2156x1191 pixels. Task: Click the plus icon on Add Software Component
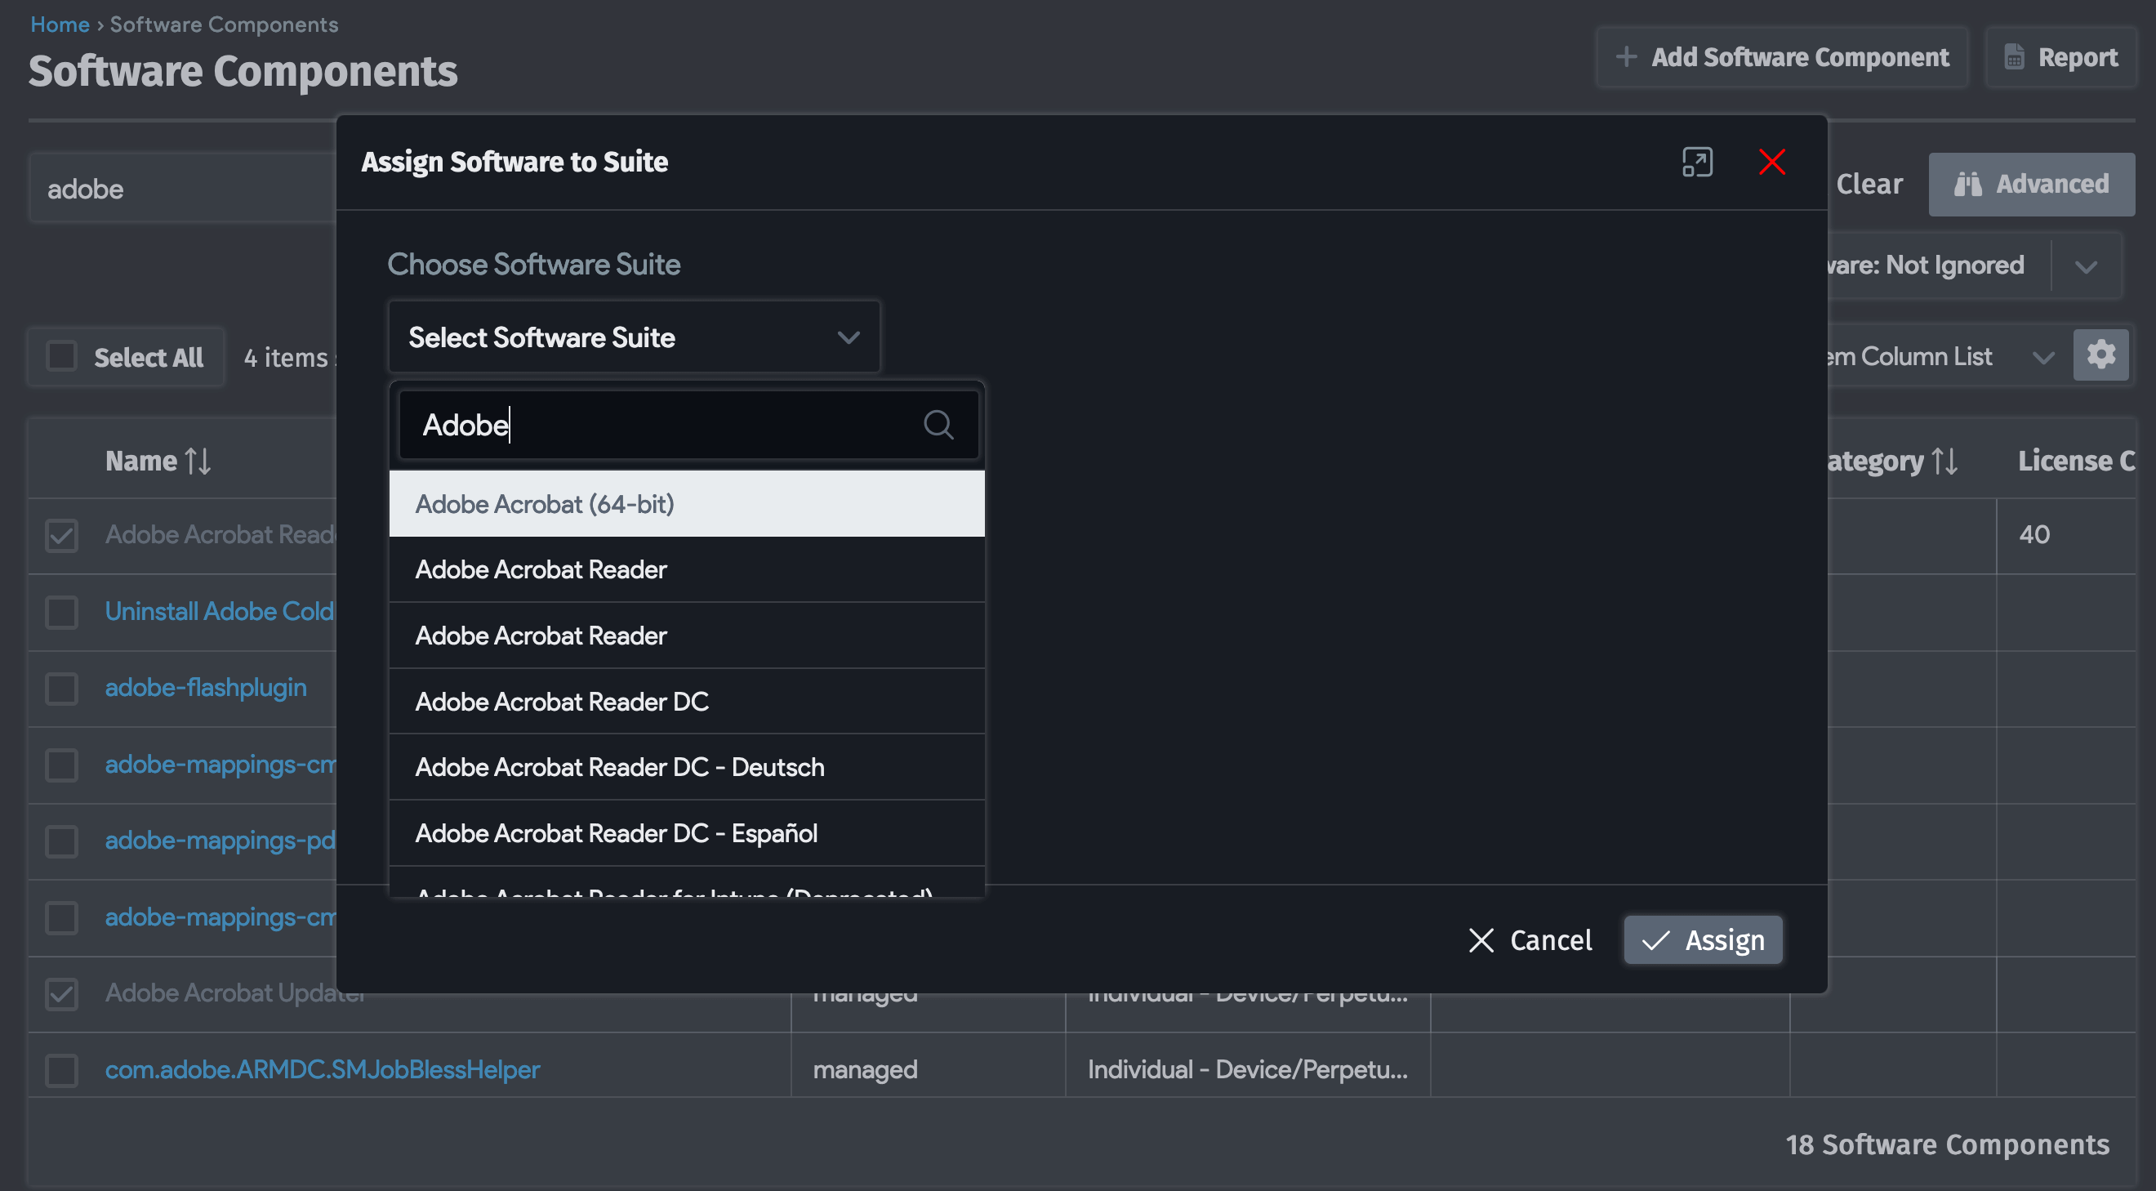tap(1626, 57)
